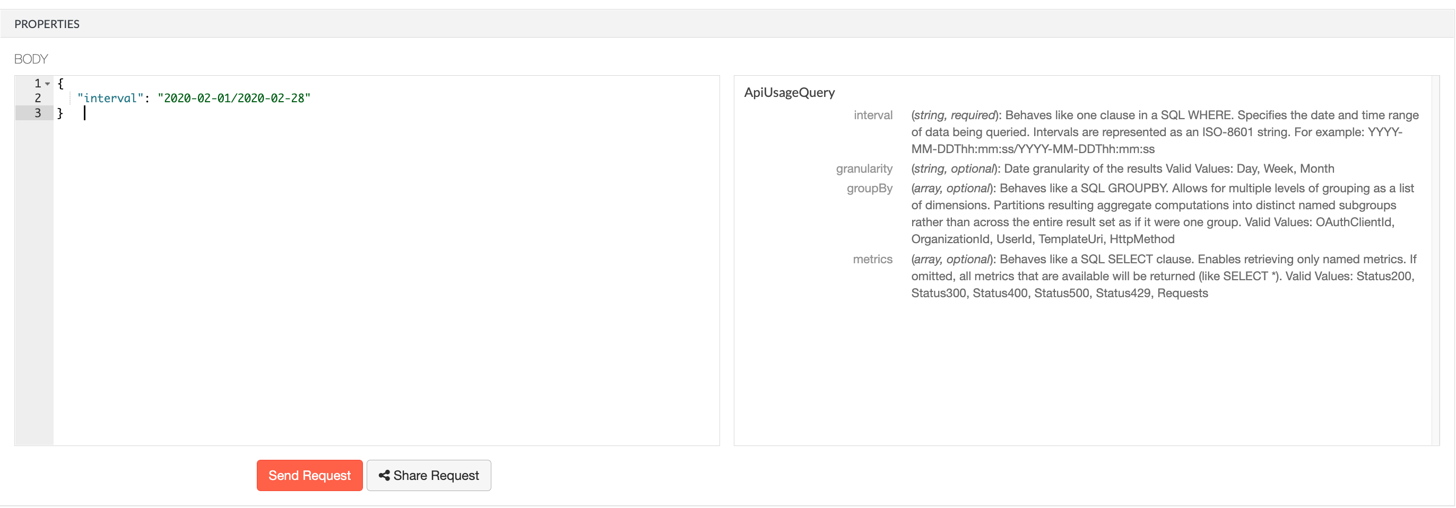The image size is (1456, 508).
Task: Click the Share Request button
Action: [428, 475]
